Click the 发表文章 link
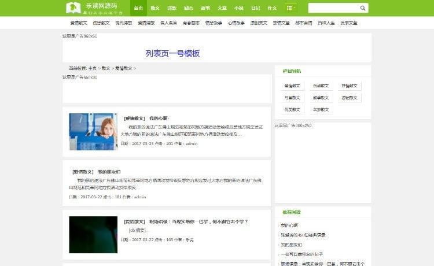 pyautogui.click(x=349, y=23)
